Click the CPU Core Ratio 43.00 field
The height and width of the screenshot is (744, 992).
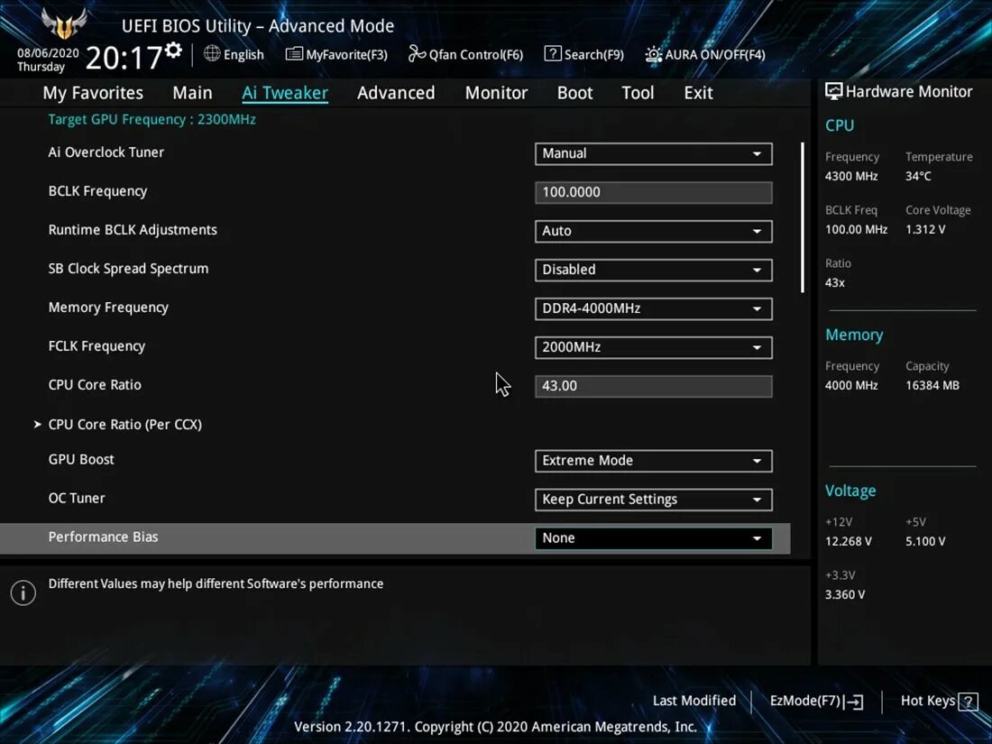pos(654,386)
